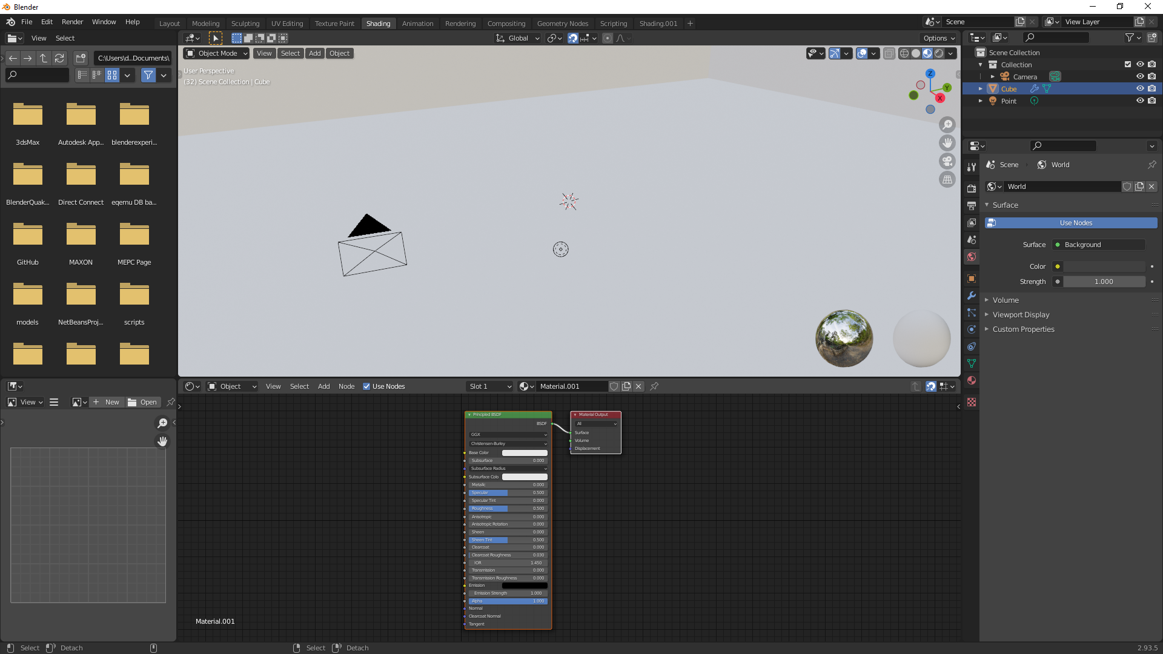
Task: Click the viewport pan hand icon
Action: (947, 143)
